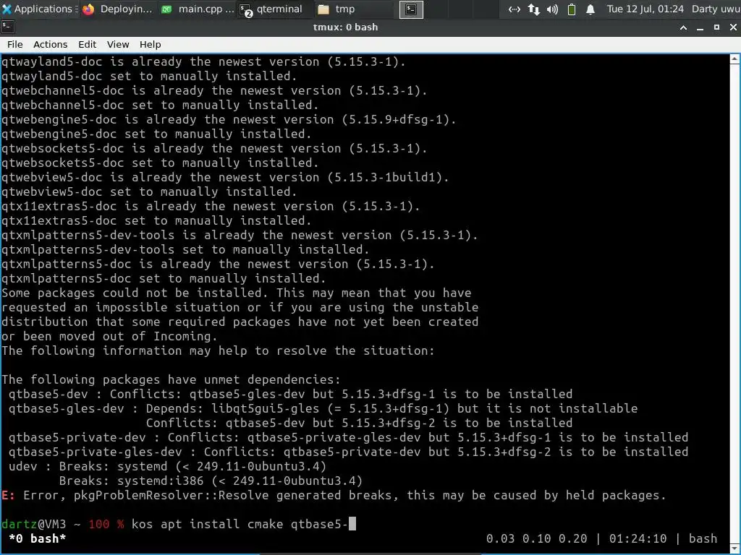Open the volume speaker tray icon

point(552,9)
